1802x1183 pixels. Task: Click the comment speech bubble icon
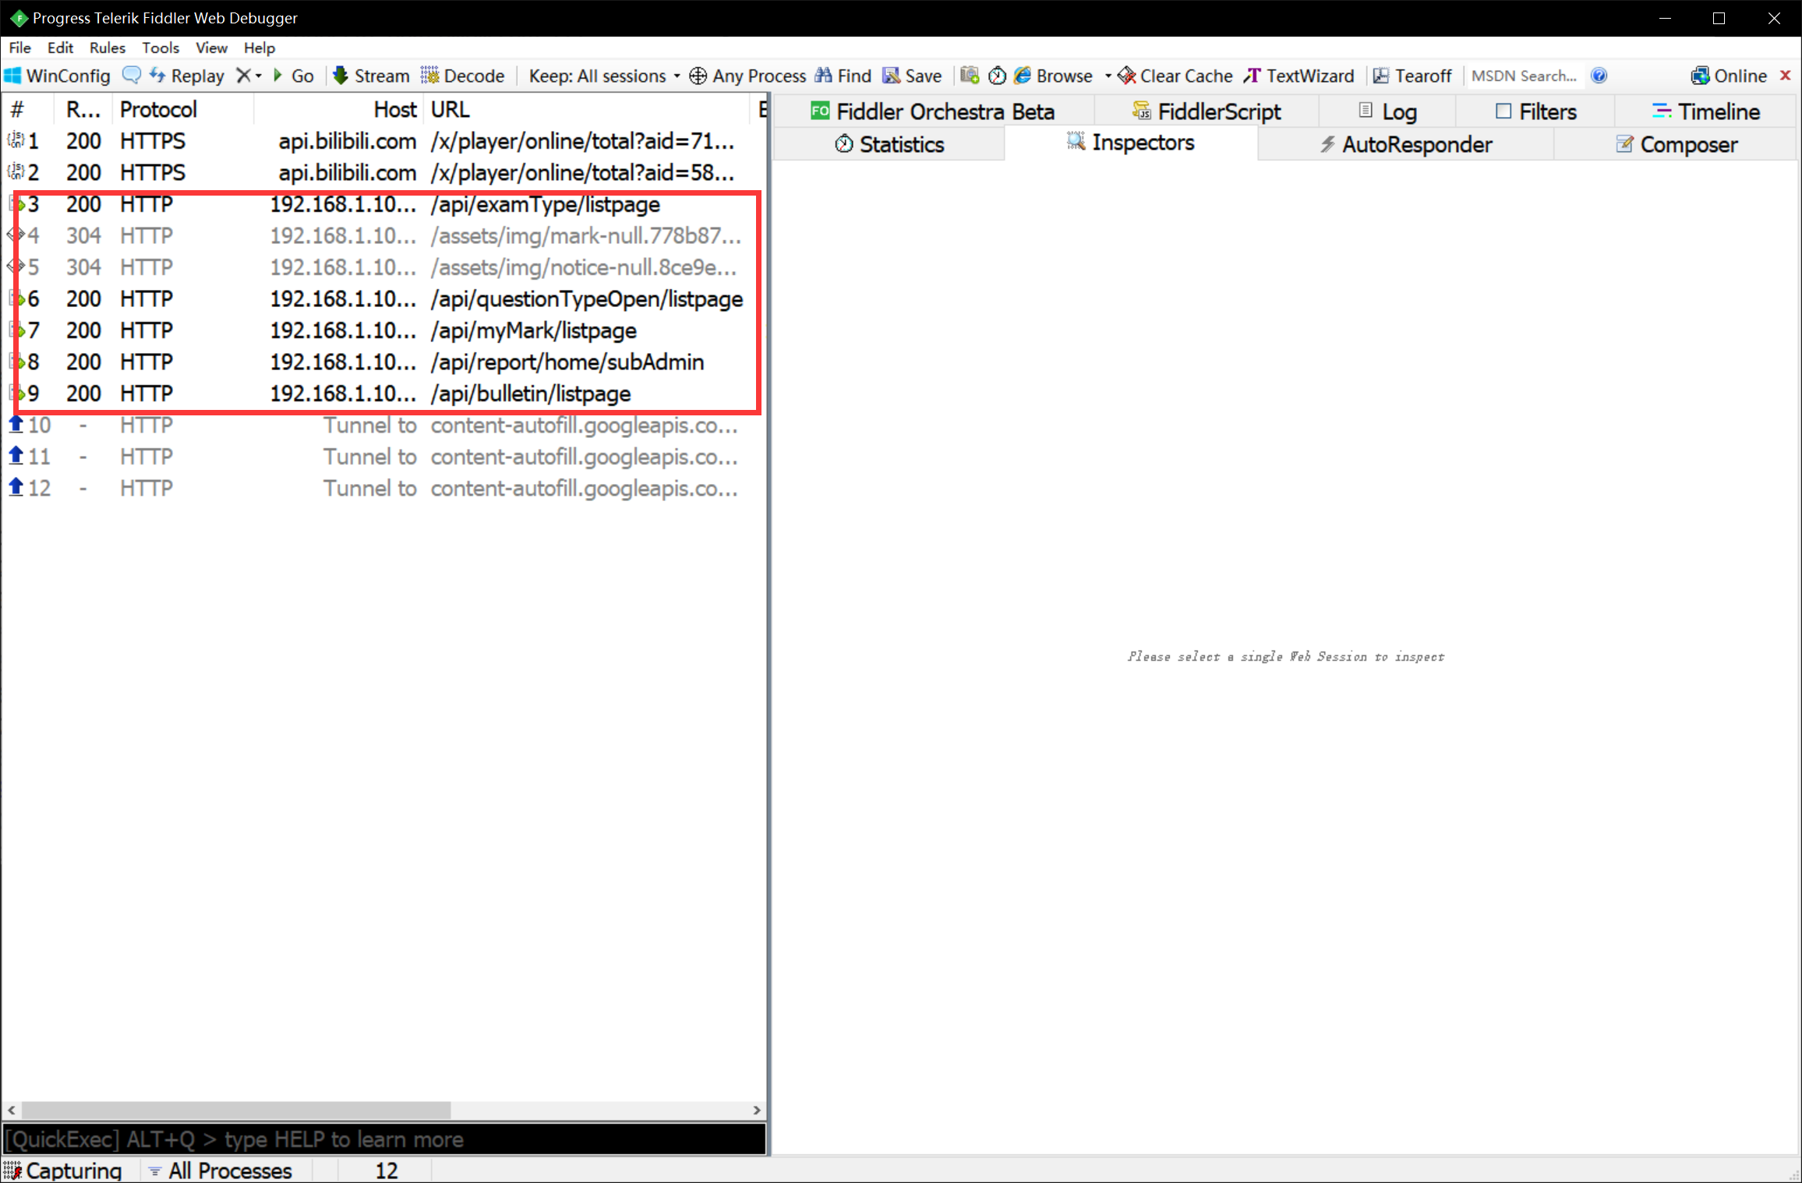pyautogui.click(x=132, y=75)
